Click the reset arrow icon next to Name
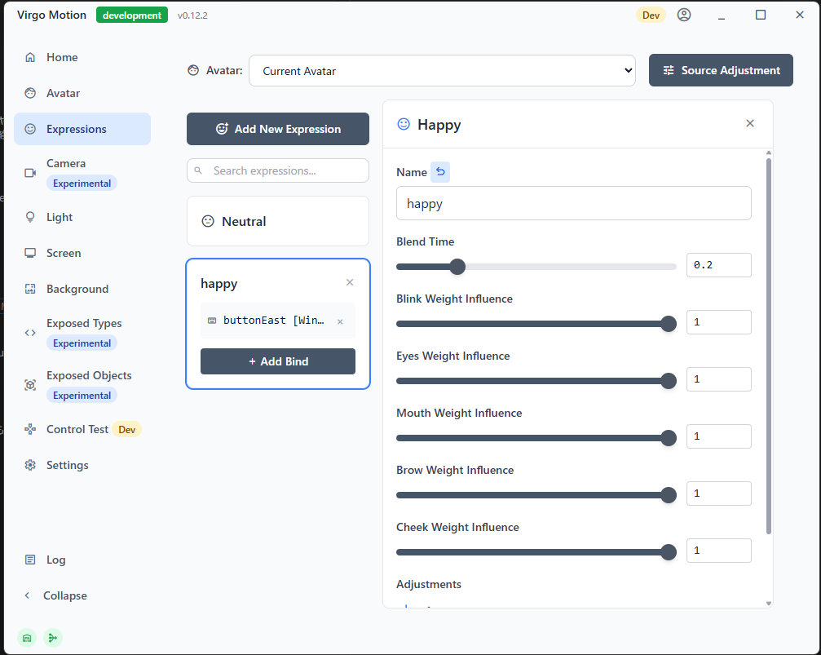Viewport: 821px width, 655px height. 440,172
